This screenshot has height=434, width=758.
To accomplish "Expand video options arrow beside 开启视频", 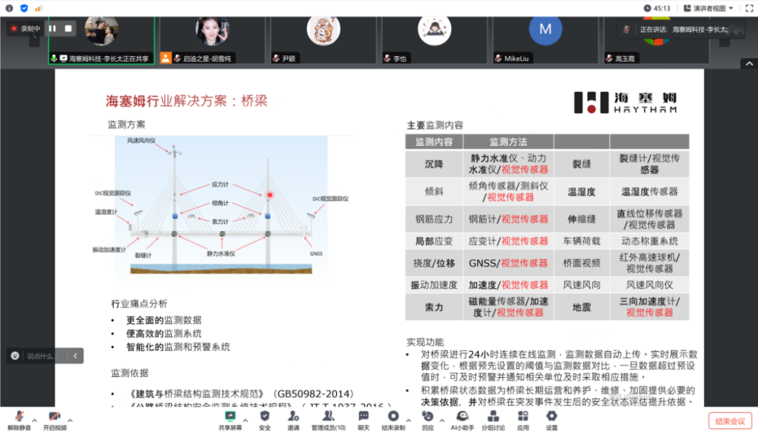I will tap(70, 421).
